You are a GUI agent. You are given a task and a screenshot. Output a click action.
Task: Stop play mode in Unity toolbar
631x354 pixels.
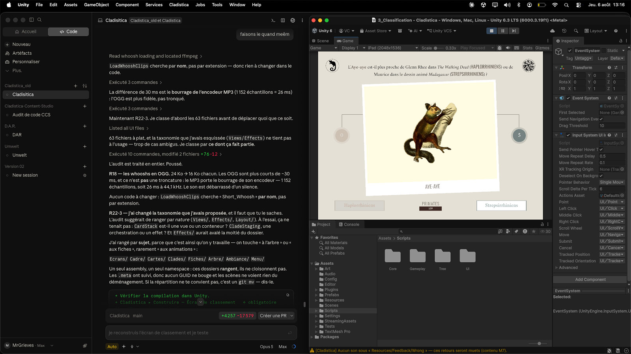point(491,31)
